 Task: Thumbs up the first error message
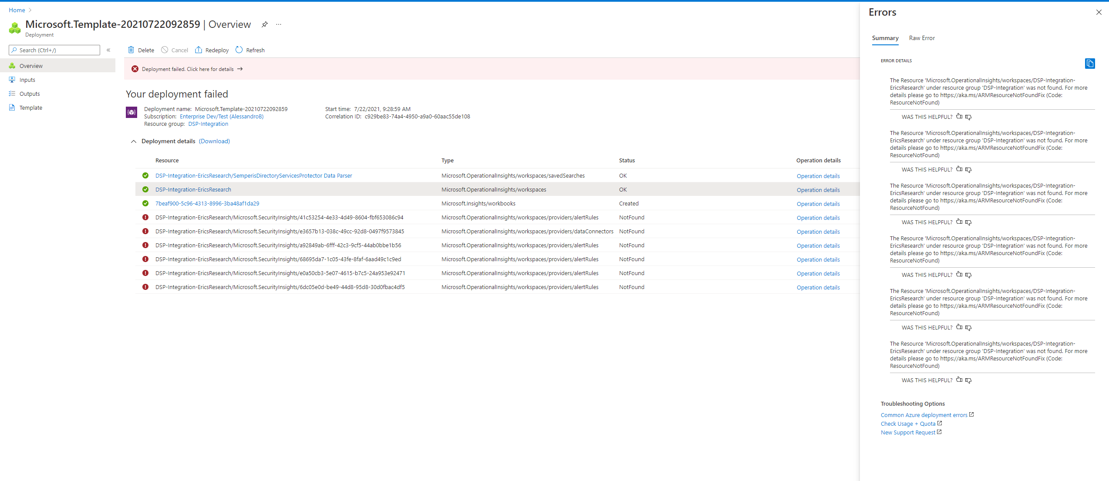[959, 117]
